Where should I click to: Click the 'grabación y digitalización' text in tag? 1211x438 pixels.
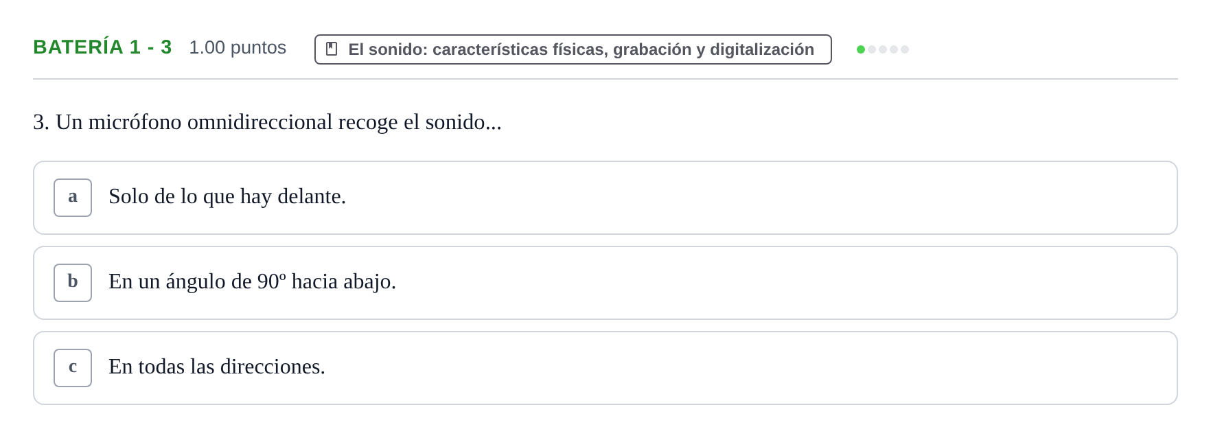(x=713, y=49)
